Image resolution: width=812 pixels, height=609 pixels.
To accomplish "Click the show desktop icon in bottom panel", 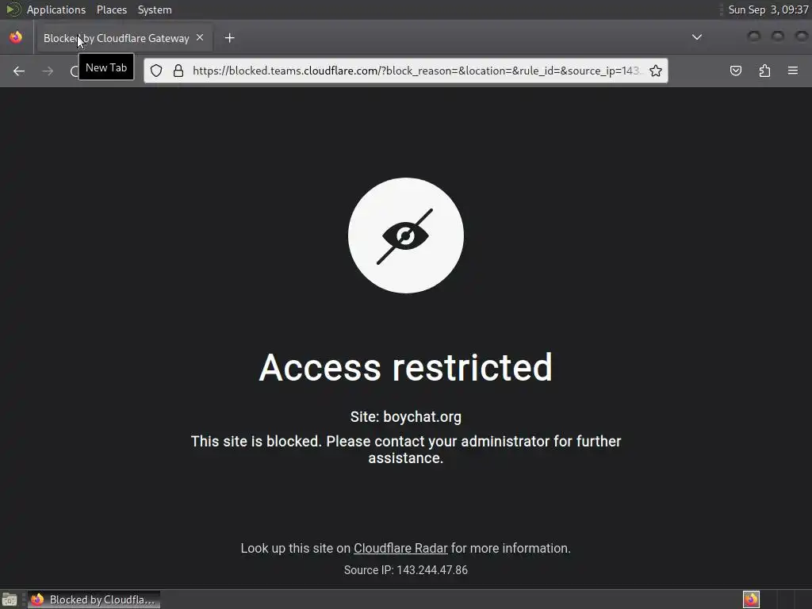I will [x=10, y=599].
